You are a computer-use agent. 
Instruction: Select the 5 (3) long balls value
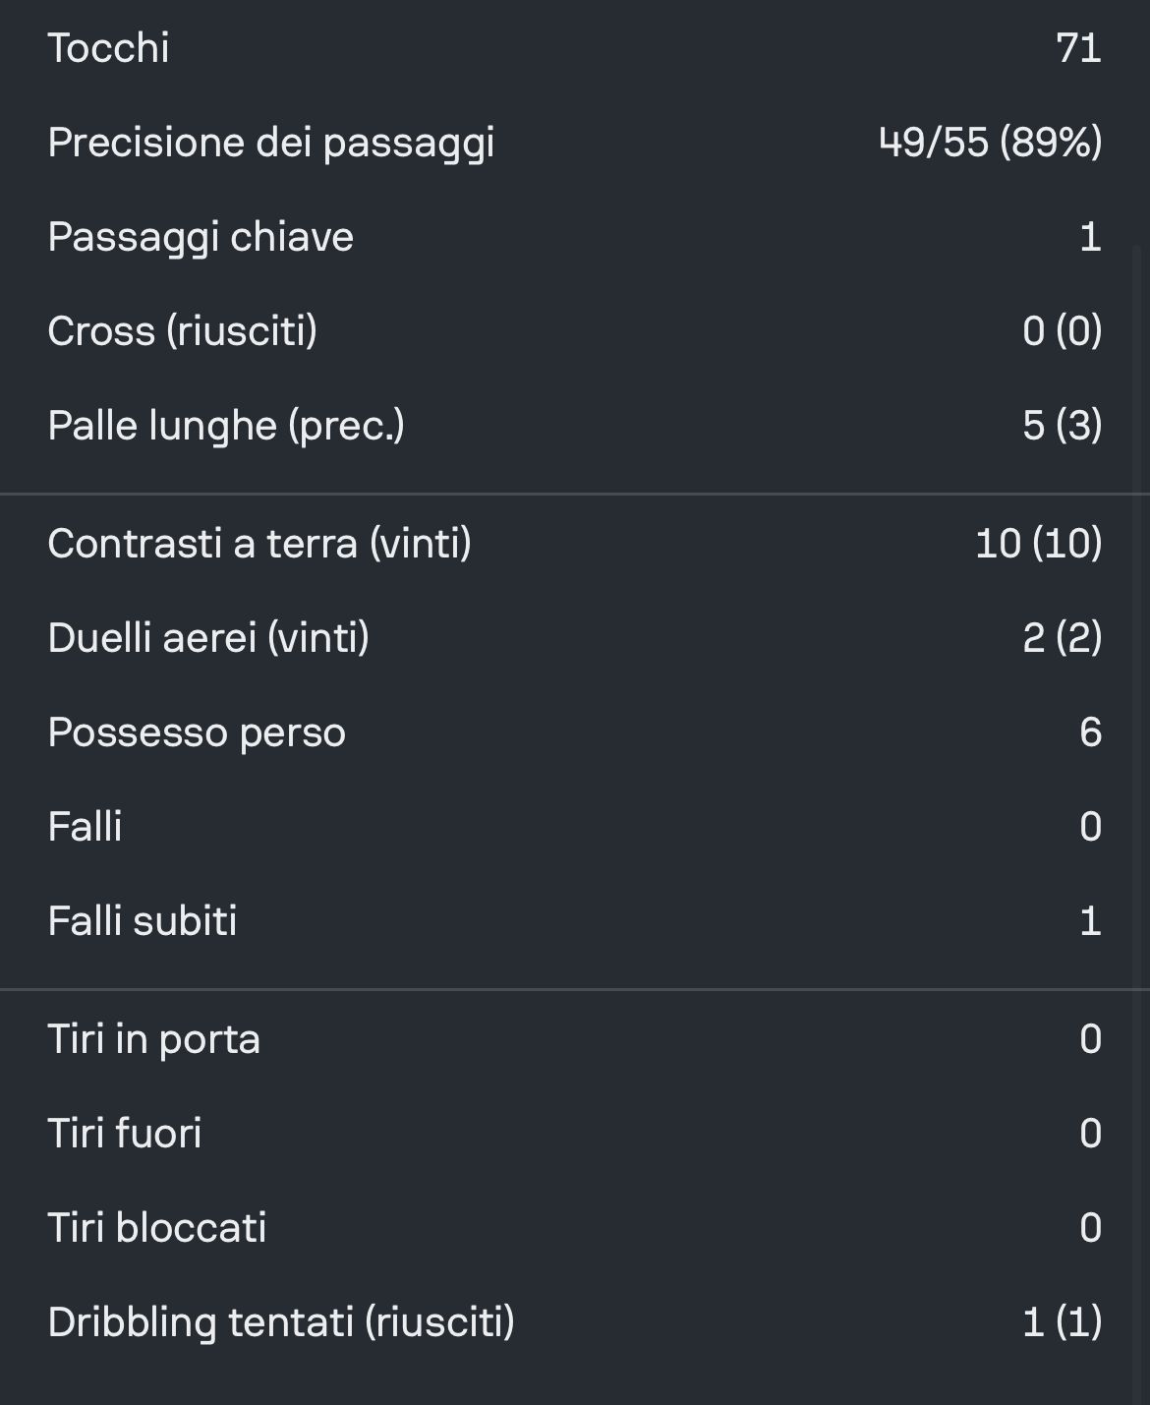(1062, 426)
